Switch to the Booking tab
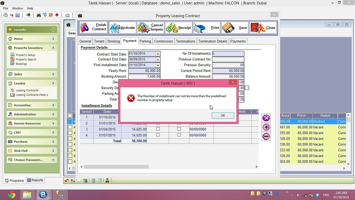 click(x=114, y=41)
